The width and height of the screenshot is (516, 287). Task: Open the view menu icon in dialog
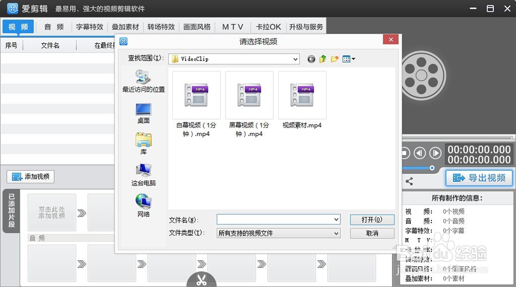(x=348, y=59)
